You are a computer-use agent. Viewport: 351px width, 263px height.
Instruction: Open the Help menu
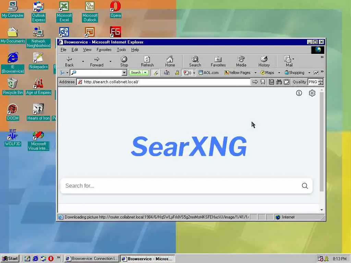coord(135,50)
